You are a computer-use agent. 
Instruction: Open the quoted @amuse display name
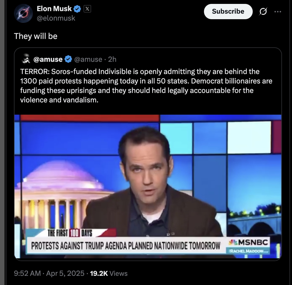point(48,59)
